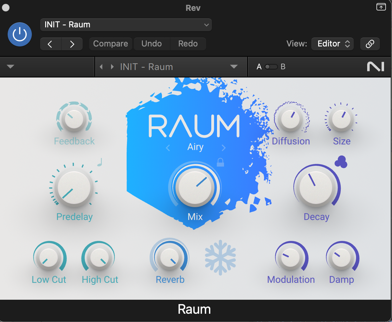Viewport: 392px width, 322px height.
Task: Select previous preset in Raum header
Action: pyautogui.click(x=101, y=67)
